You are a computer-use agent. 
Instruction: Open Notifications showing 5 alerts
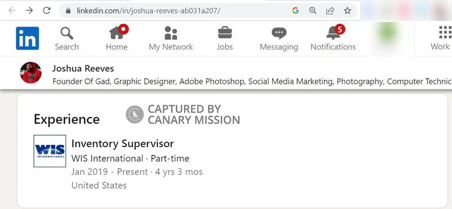(x=333, y=38)
